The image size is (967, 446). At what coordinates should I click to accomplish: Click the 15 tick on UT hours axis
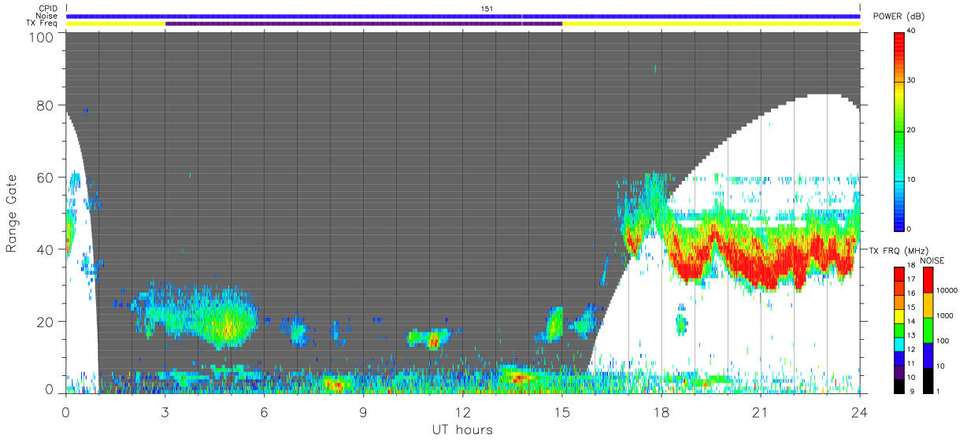[562, 411]
